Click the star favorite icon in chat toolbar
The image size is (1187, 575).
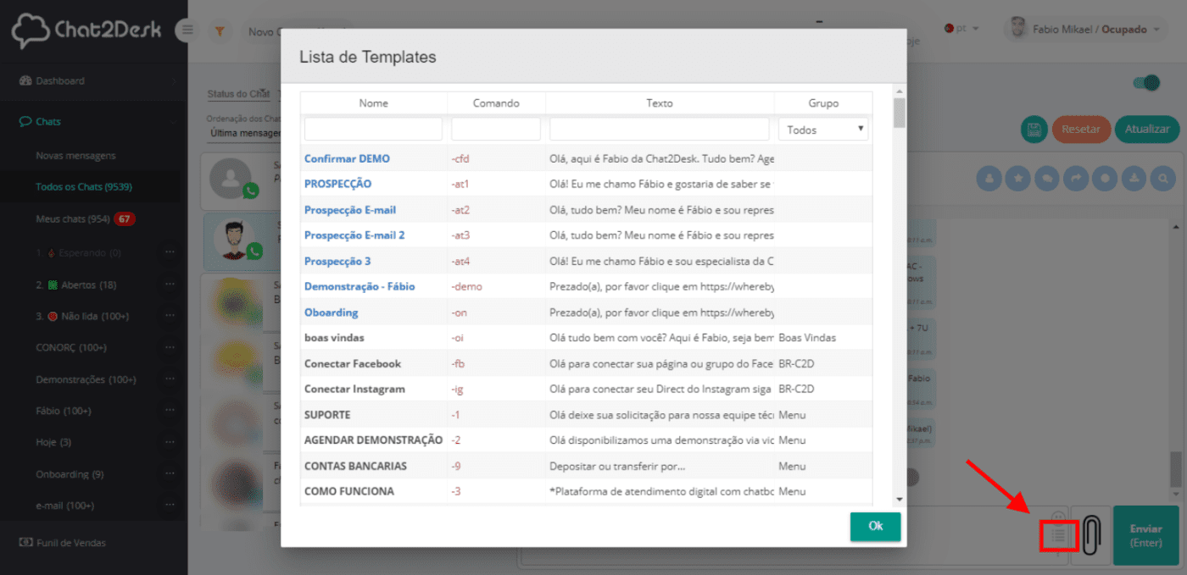click(1017, 179)
